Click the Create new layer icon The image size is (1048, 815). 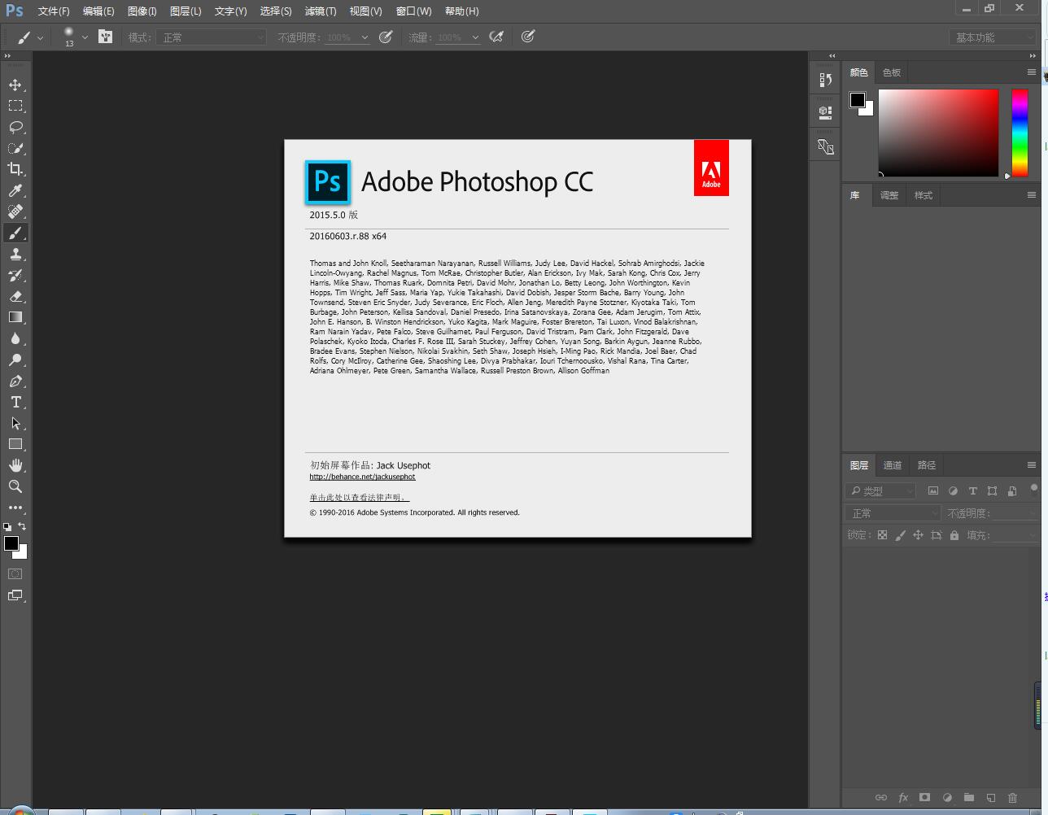(990, 798)
